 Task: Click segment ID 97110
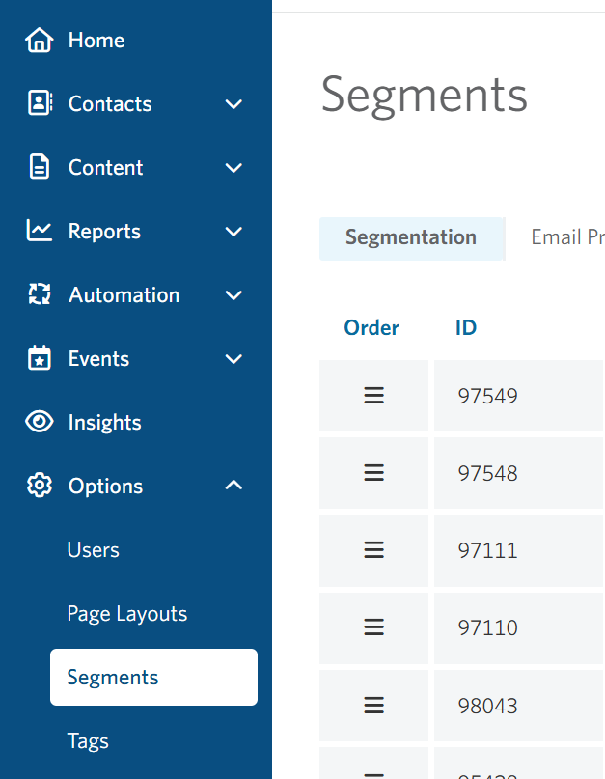488,628
